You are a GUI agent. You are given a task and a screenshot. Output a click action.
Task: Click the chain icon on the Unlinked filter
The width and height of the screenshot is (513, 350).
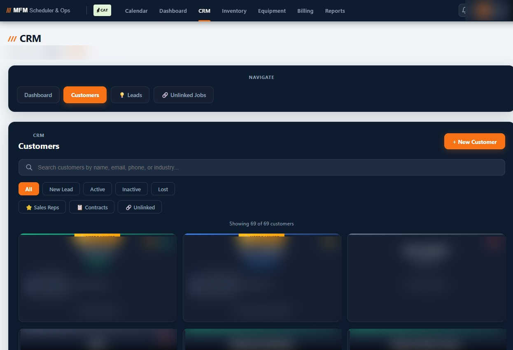128,207
